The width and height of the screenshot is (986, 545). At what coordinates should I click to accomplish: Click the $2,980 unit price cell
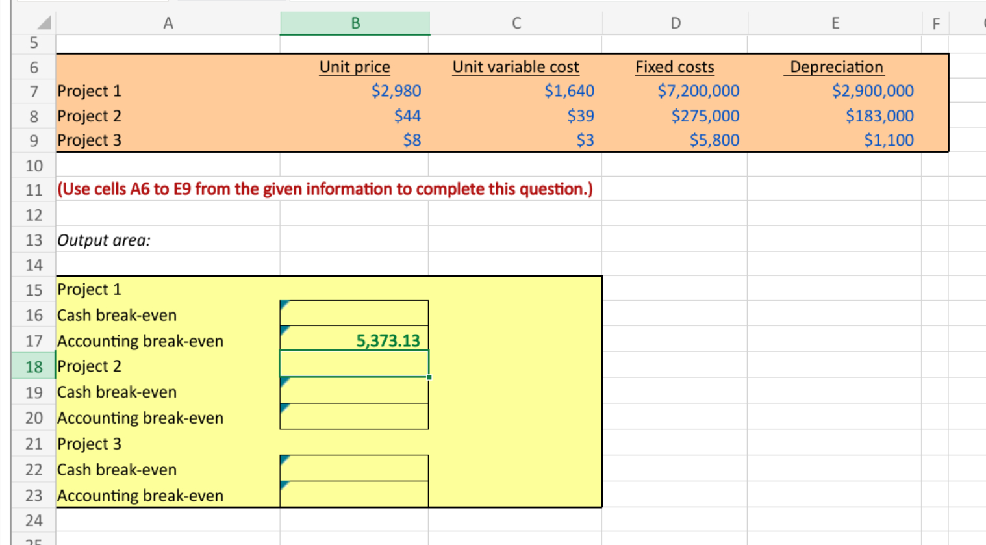(x=354, y=91)
